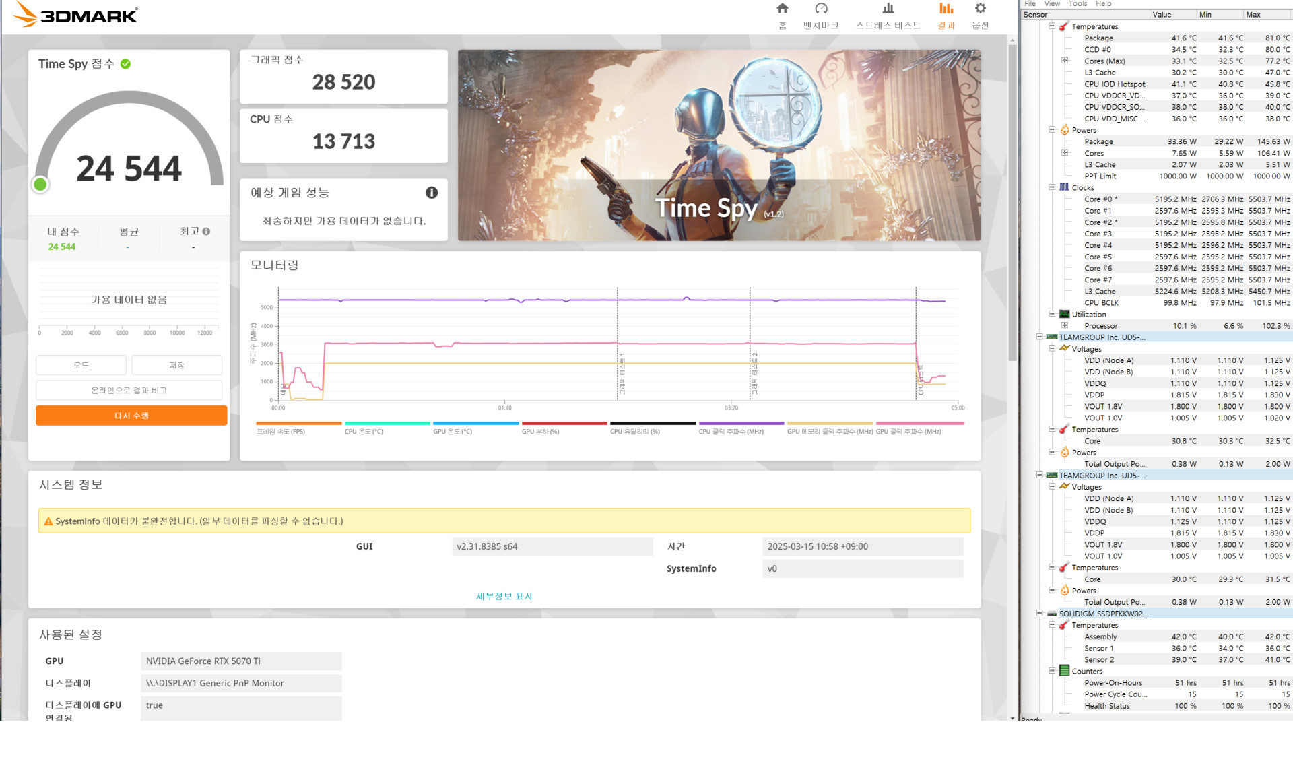Viewport: 1293px width, 784px height.
Task: Click the orange run again button
Action: [131, 416]
